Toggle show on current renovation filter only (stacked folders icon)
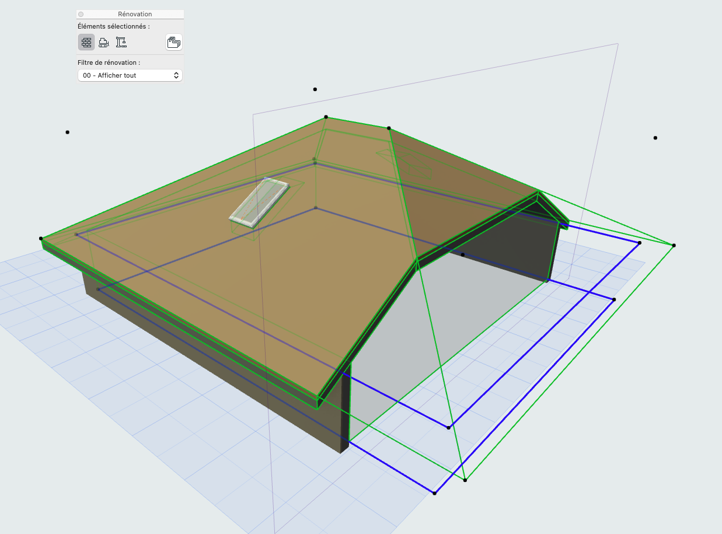The width and height of the screenshot is (722, 534). (x=174, y=42)
